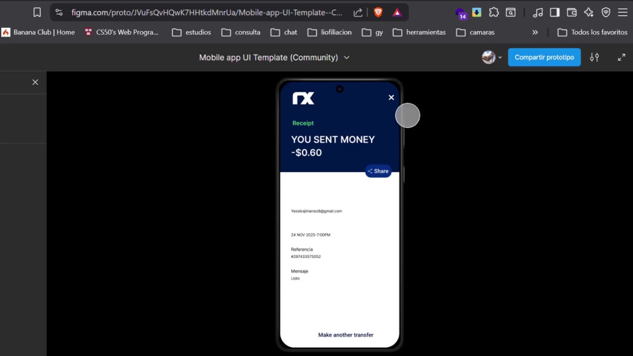Screen dimensions: 633x356
Task: Click the Yessikajimenez8@gmail.com email text
Action: (x=316, y=211)
